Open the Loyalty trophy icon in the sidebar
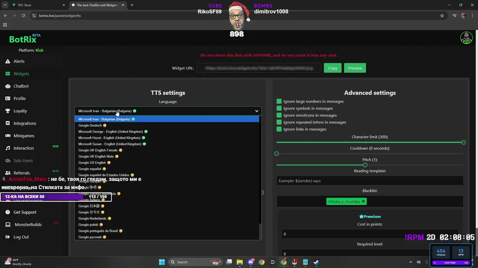The width and height of the screenshot is (478, 268). 7,111
